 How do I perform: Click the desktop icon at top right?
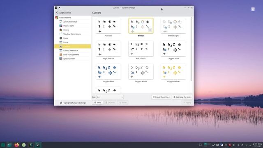tap(253, 9)
